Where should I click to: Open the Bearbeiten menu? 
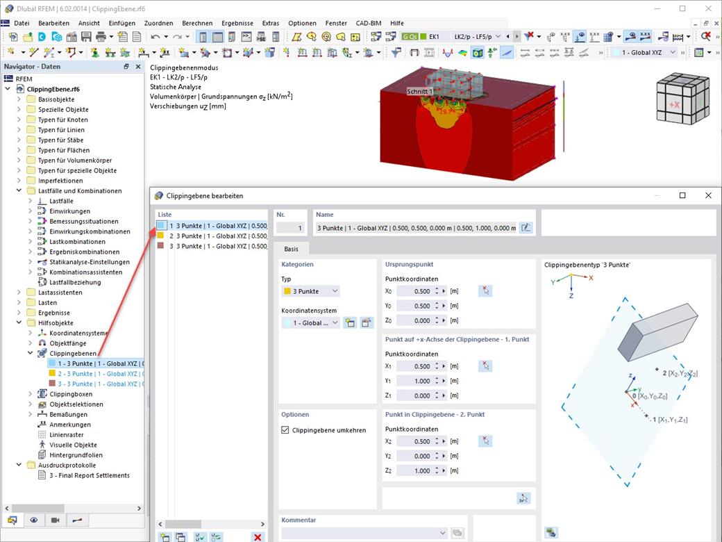coord(53,23)
